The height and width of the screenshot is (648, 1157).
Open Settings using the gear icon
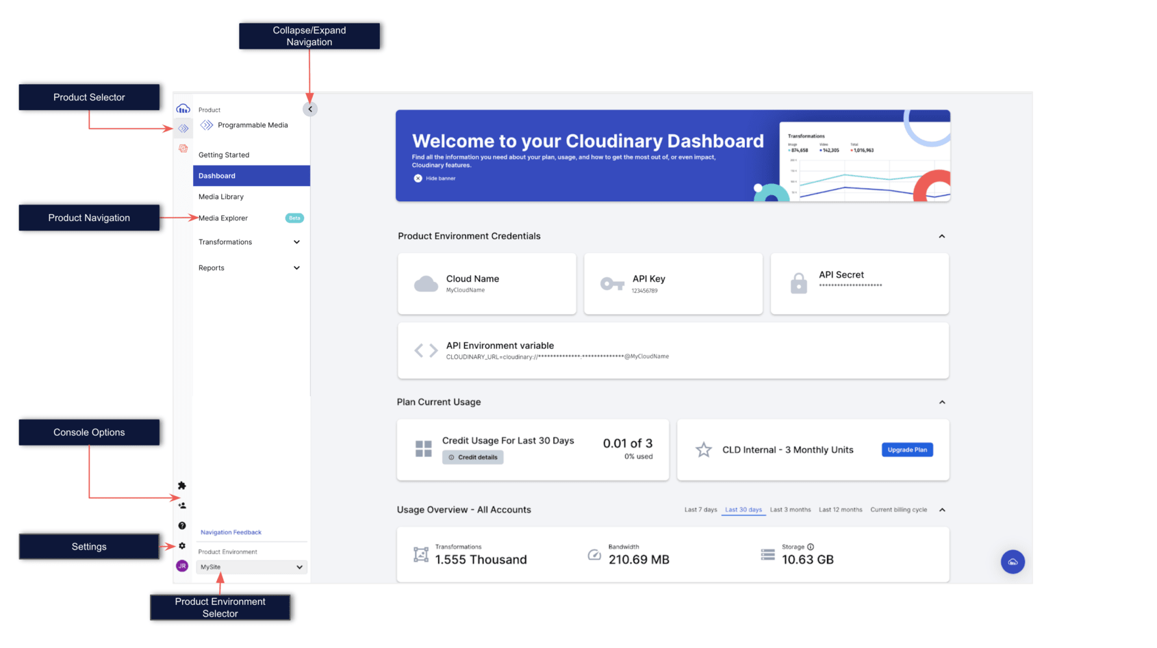[182, 545]
